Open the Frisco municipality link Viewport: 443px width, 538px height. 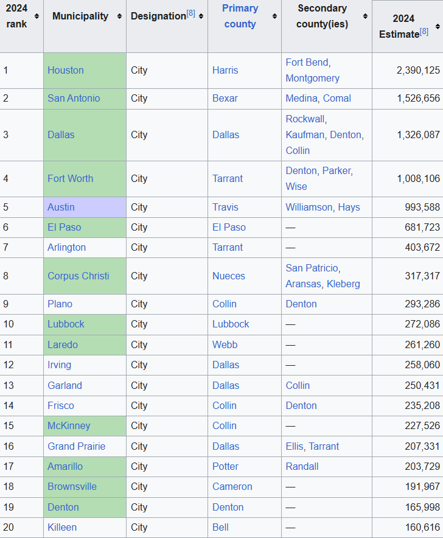61,405
